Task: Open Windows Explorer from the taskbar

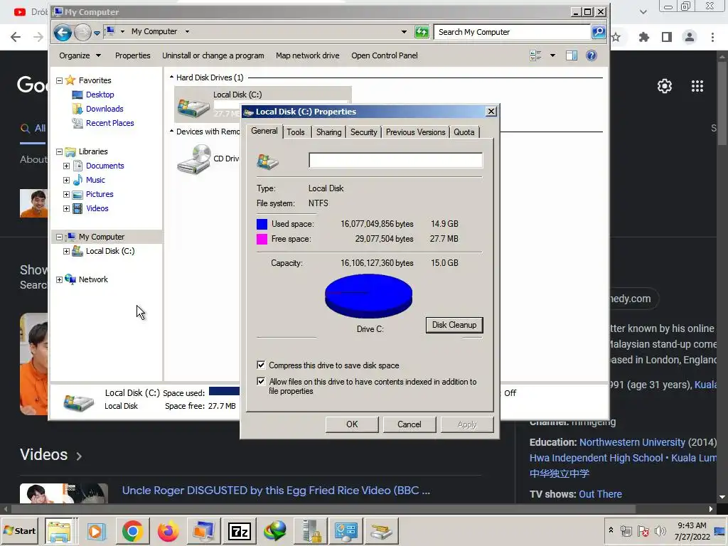Action: click(x=59, y=531)
